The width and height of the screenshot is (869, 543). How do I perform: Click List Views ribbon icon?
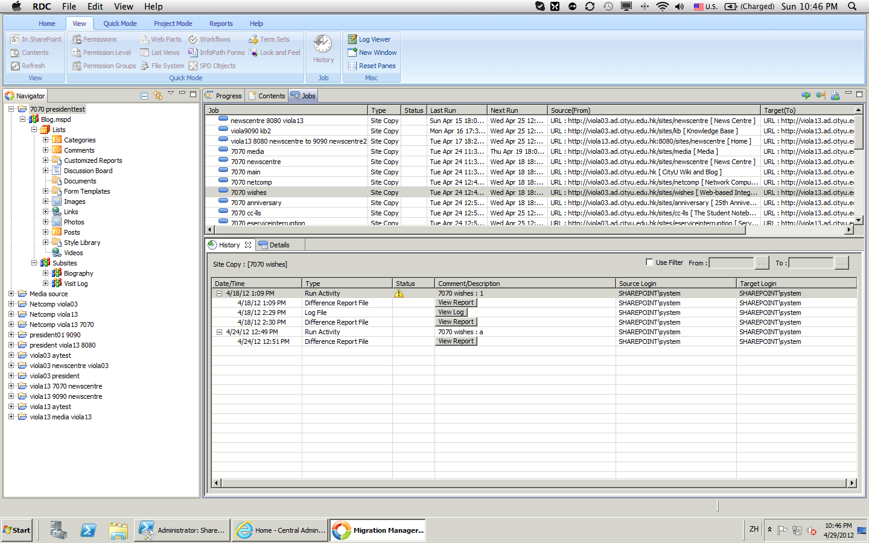pos(145,52)
